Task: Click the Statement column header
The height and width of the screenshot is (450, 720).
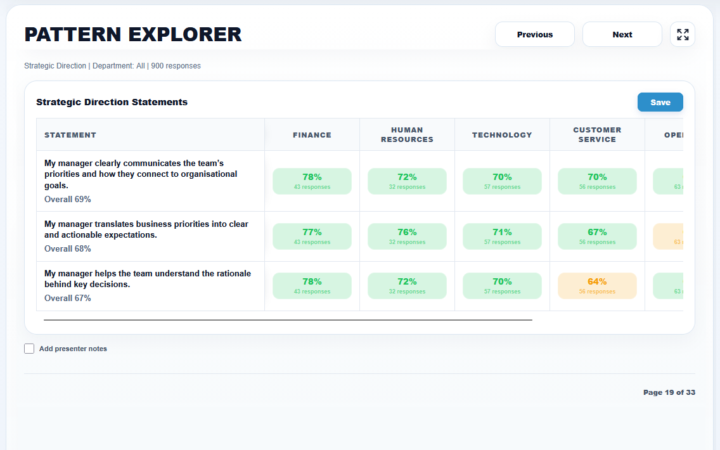Action: pyautogui.click(x=151, y=135)
